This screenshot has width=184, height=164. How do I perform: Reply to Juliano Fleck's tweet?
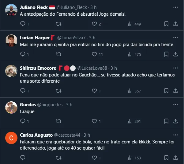click(x=23, y=24)
